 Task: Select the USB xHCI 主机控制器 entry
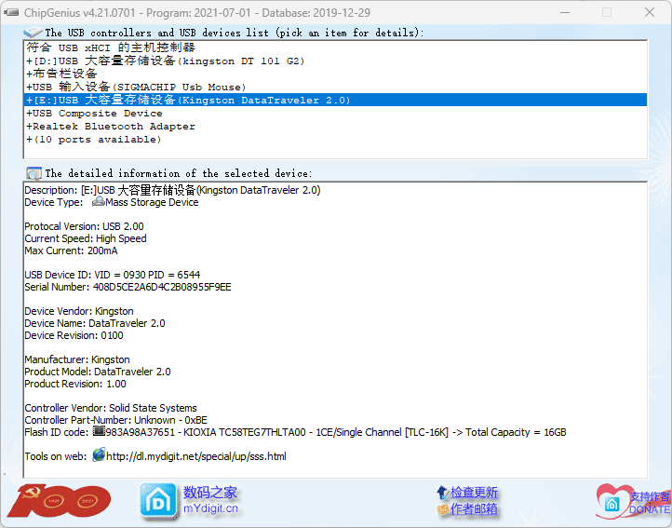pyautogui.click(x=335, y=47)
